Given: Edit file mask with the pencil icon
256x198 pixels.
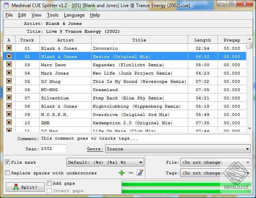Looking at the screenshot, I should pyautogui.click(x=140, y=172).
